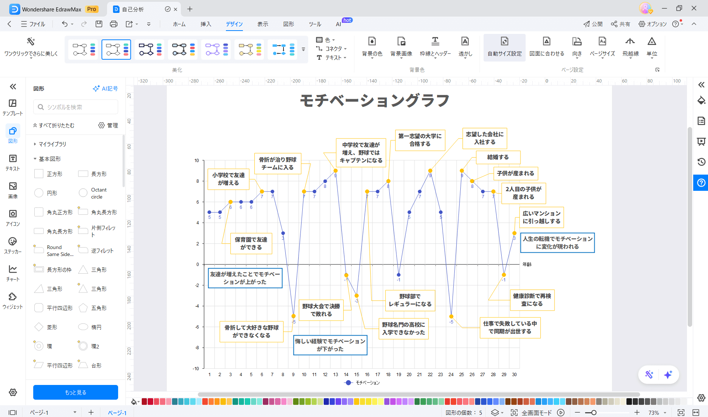Click the もっと見る button

pyautogui.click(x=75, y=392)
